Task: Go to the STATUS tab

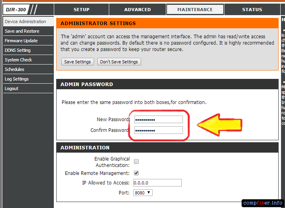Action: pos(252,10)
